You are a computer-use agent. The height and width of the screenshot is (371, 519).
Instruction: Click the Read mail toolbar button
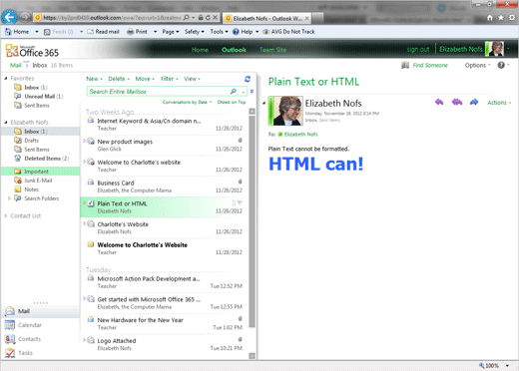click(x=103, y=32)
